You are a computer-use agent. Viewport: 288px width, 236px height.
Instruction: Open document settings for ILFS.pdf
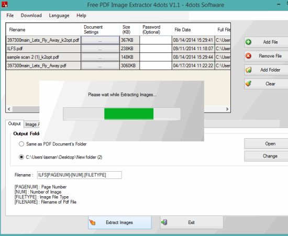click(x=100, y=49)
